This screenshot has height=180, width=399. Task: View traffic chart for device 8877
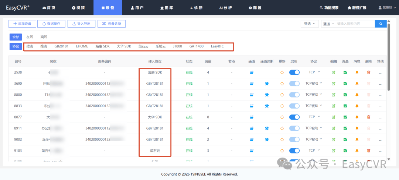tap(345, 117)
